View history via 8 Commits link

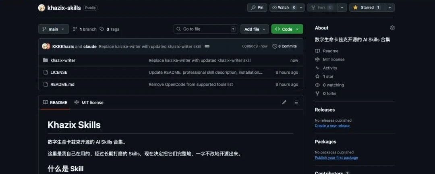(285, 46)
